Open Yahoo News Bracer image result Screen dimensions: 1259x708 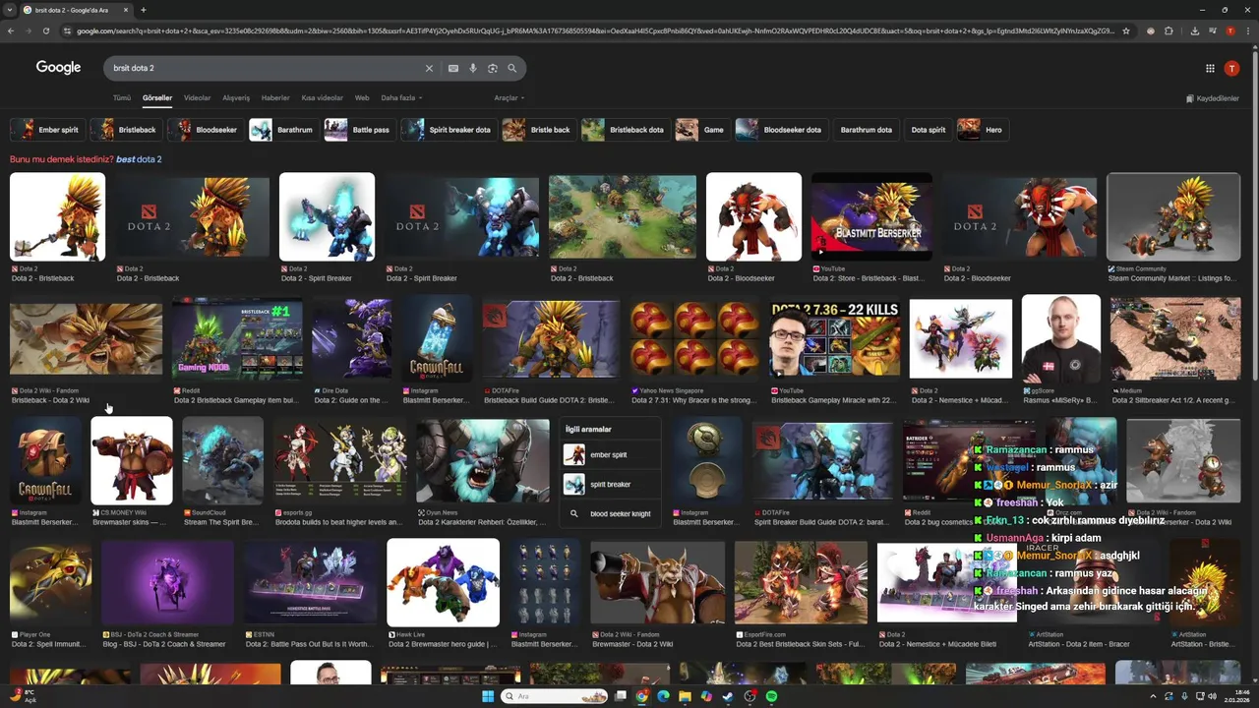694,339
